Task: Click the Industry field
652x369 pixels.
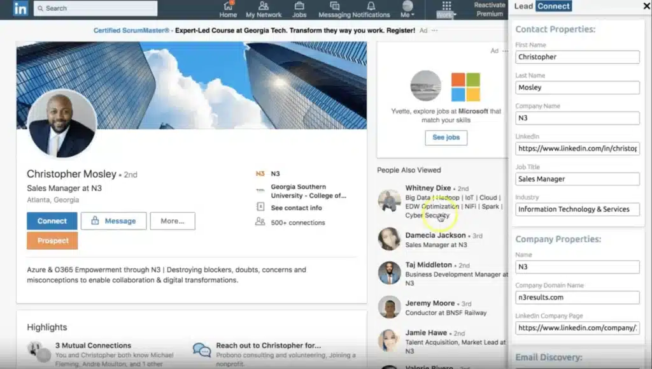Action: pos(577,209)
